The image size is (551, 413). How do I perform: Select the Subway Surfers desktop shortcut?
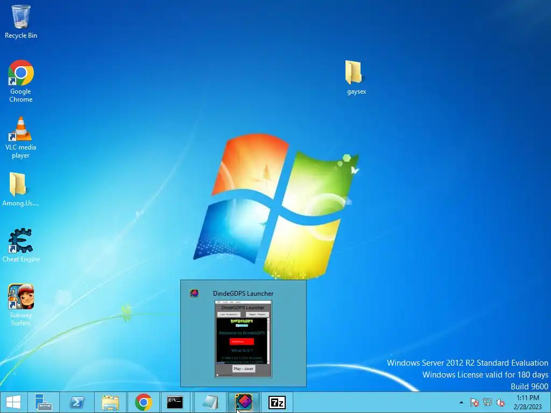point(21,305)
